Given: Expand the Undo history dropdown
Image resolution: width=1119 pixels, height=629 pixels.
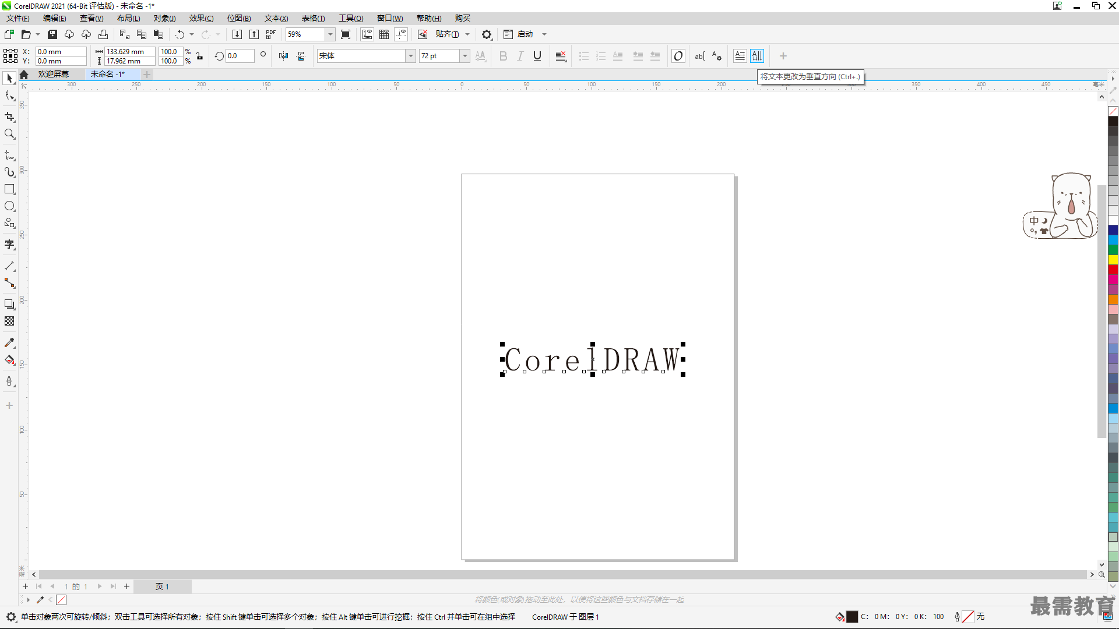Looking at the screenshot, I should click(192, 34).
